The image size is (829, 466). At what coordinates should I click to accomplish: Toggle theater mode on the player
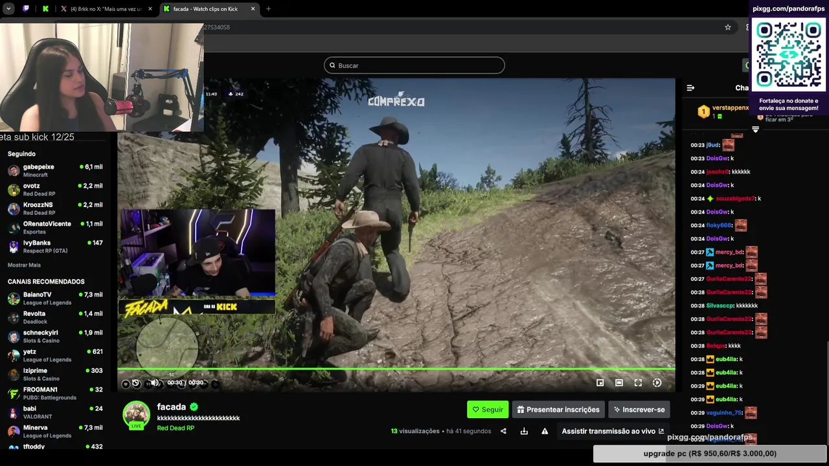619,383
